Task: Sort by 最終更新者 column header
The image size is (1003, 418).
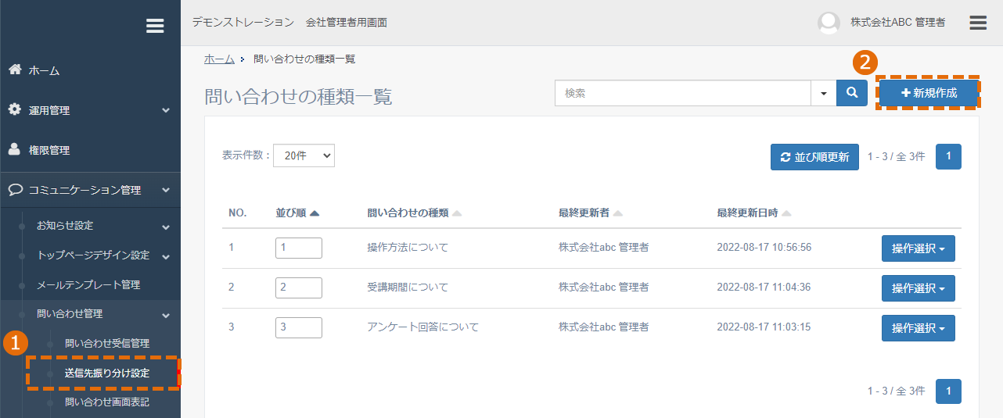Action: [x=591, y=213]
